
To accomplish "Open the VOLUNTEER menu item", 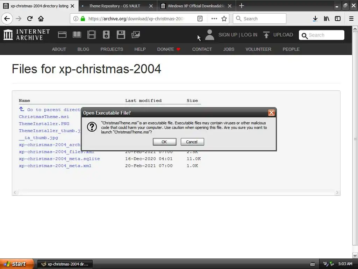I will [258, 49].
